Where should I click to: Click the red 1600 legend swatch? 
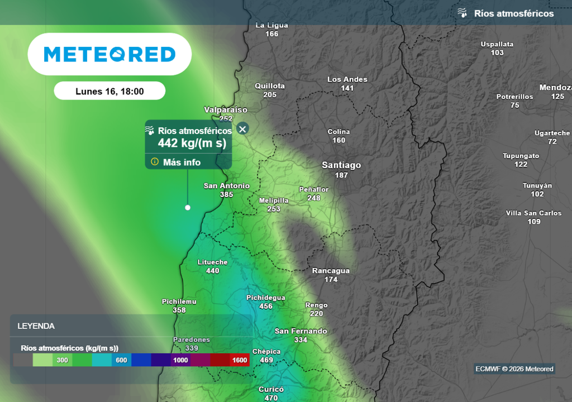[x=239, y=360]
